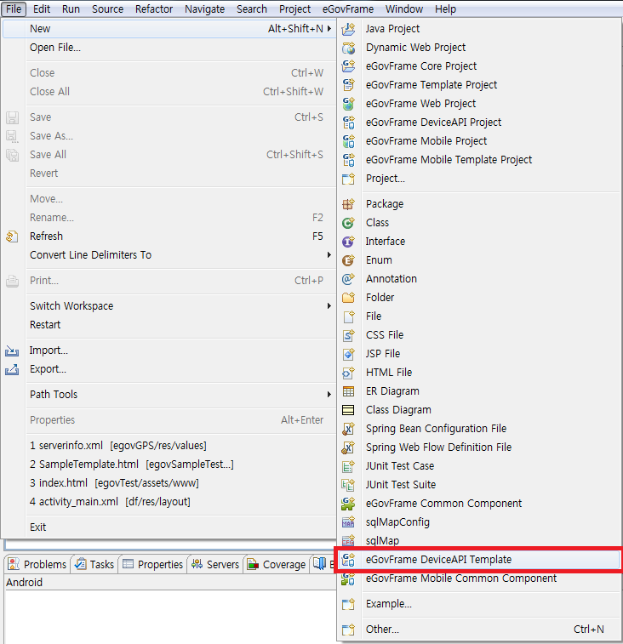The image size is (623, 644).
Task: Select sqlMap entry
Action: (478, 541)
